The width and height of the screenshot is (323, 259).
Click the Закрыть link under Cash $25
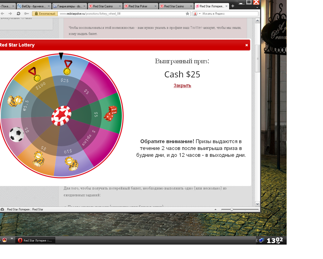[182, 85]
